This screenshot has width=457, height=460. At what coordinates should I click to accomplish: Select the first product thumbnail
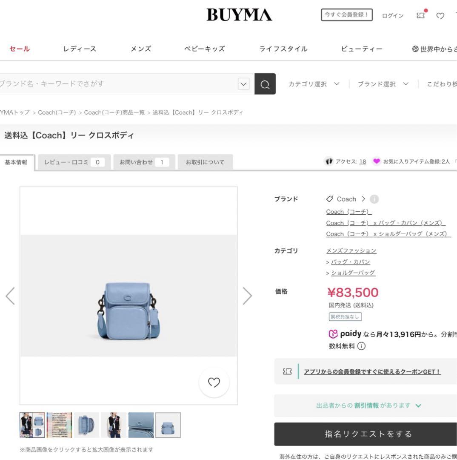coord(32,425)
